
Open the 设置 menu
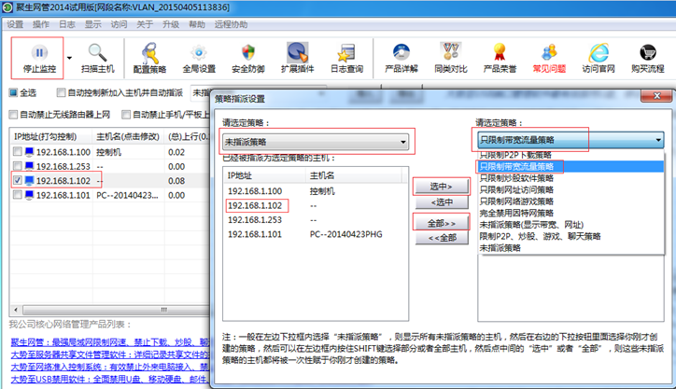[x=15, y=24]
